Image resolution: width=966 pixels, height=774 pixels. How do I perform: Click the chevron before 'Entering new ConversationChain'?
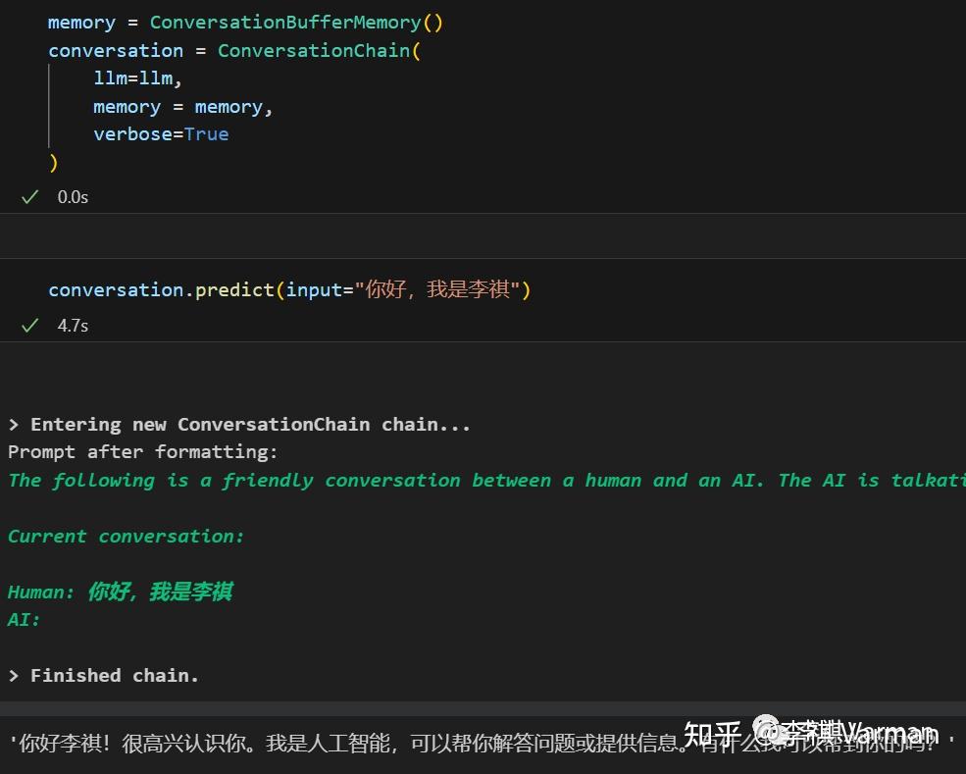(x=13, y=424)
